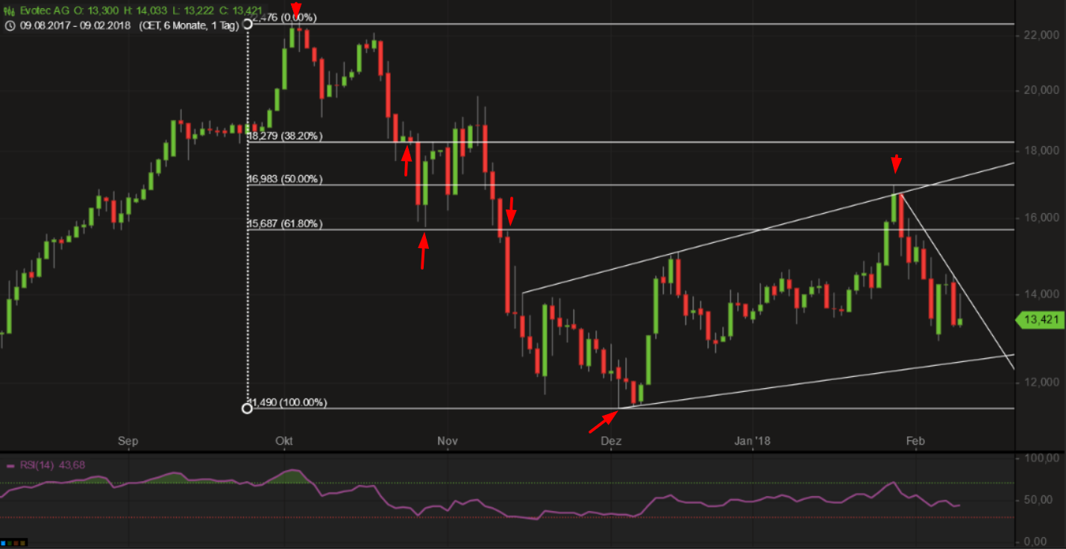
Task: Click the 18,279 (38.20%) Fibonacci label
Action: [x=285, y=136]
